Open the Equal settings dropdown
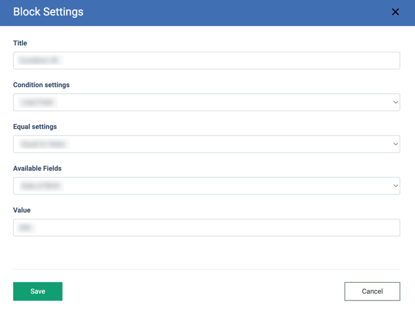 coord(206,144)
